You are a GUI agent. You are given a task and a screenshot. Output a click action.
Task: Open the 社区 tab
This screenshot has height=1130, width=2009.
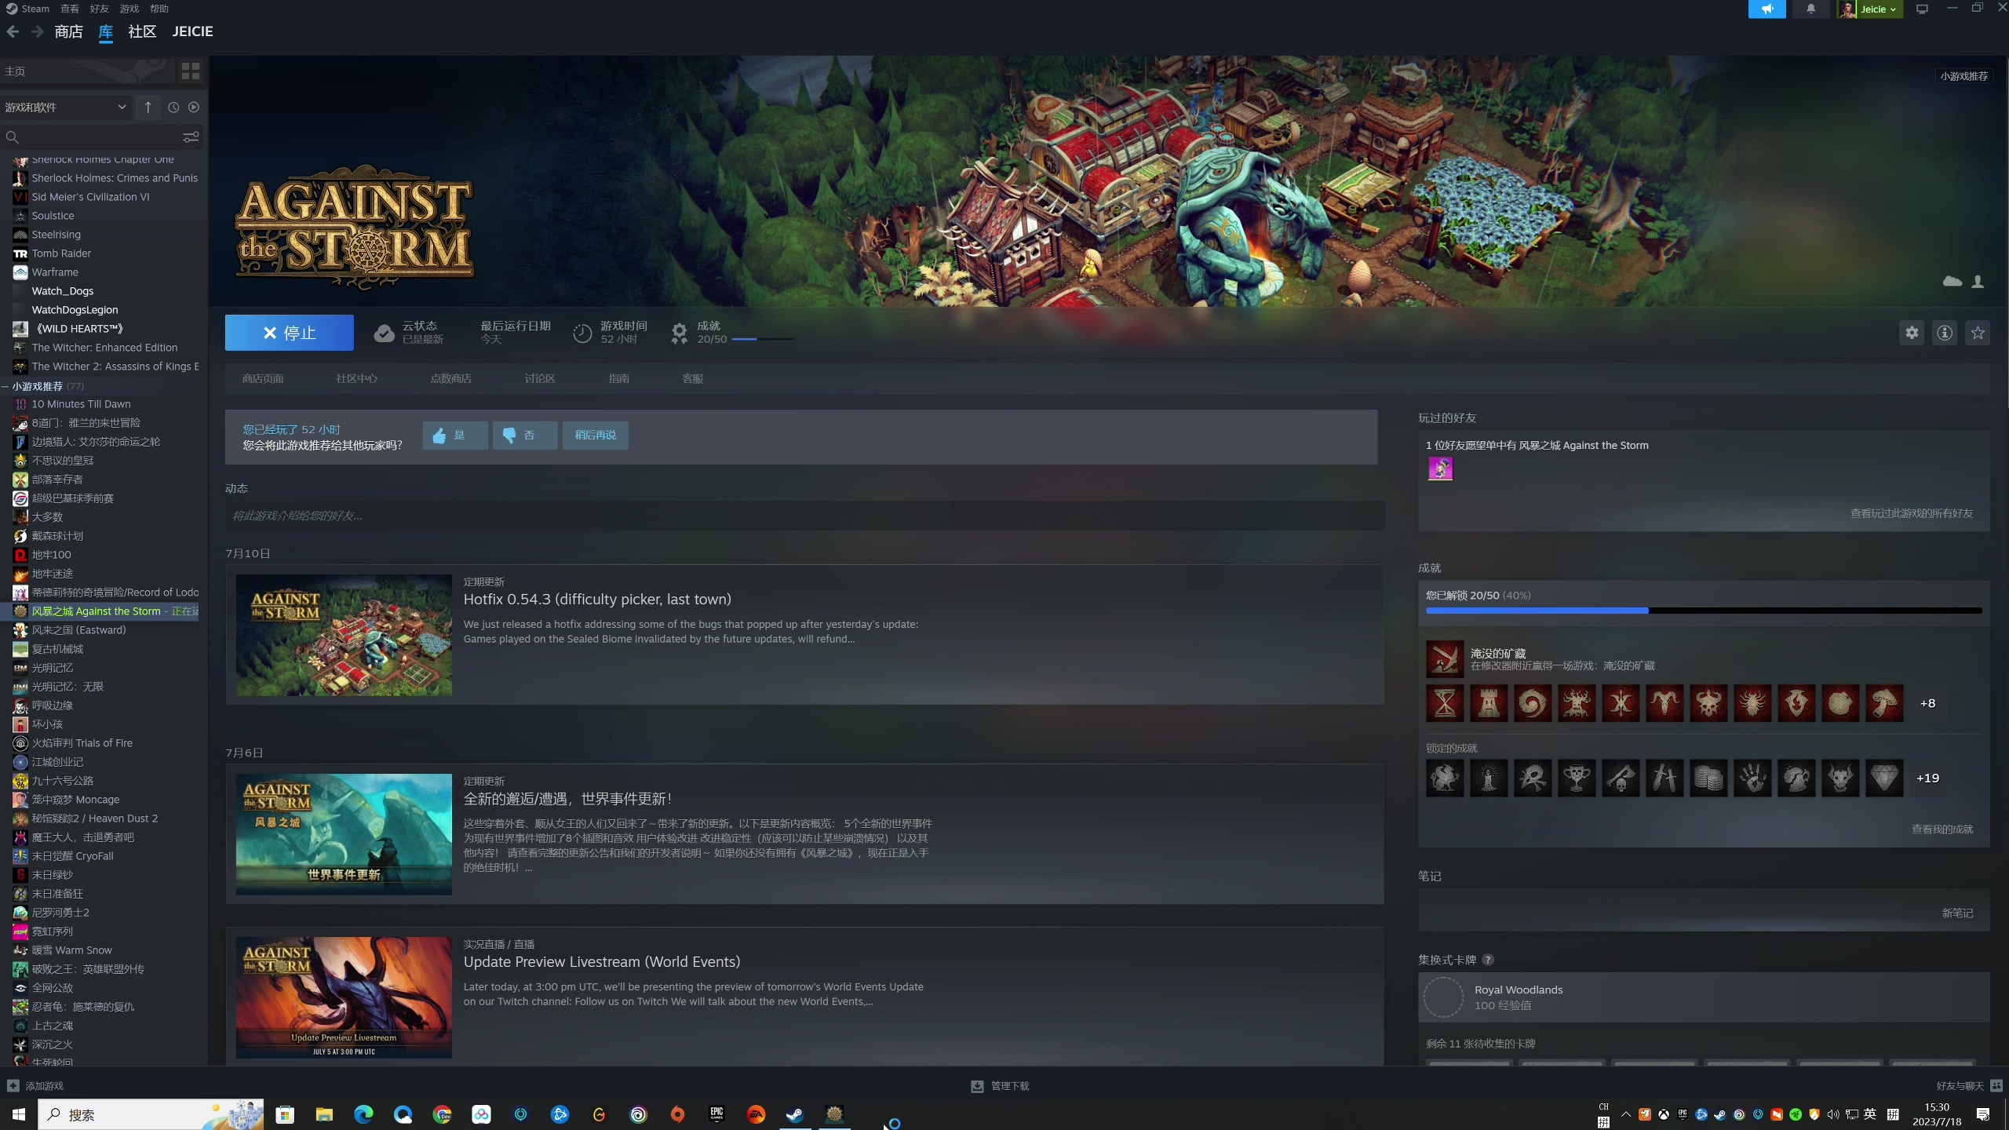coord(142,31)
